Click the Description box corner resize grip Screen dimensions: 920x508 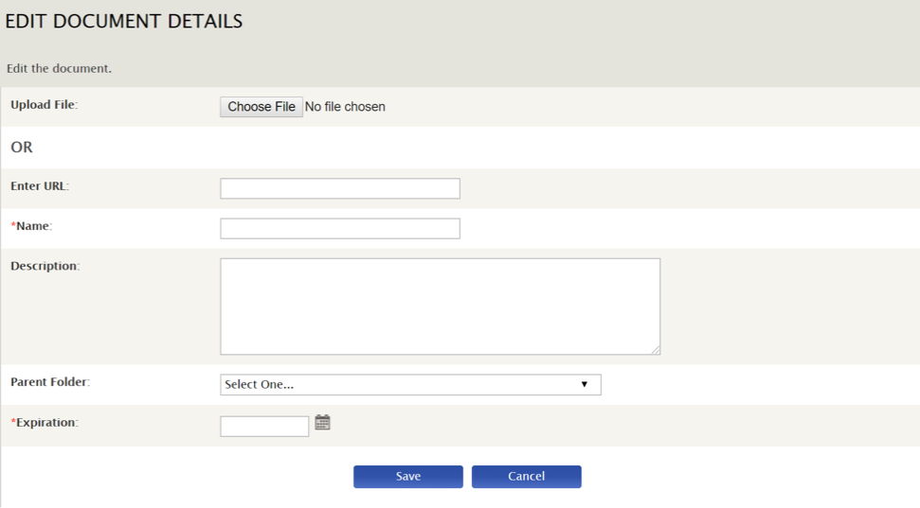pyautogui.click(x=656, y=350)
